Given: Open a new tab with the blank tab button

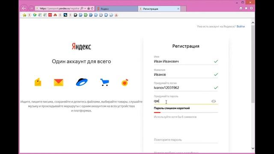Looking at the screenshot, I should tap(183, 9).
